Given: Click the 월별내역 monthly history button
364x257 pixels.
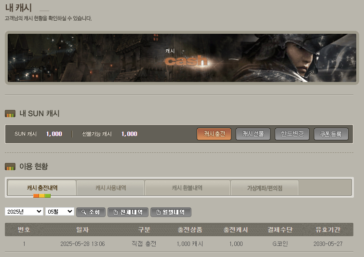Looking at the screenshot, I should (171, 212).
